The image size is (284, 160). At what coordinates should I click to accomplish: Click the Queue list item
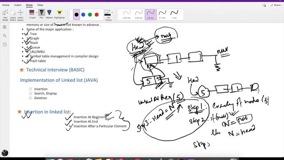click(35, 47)
